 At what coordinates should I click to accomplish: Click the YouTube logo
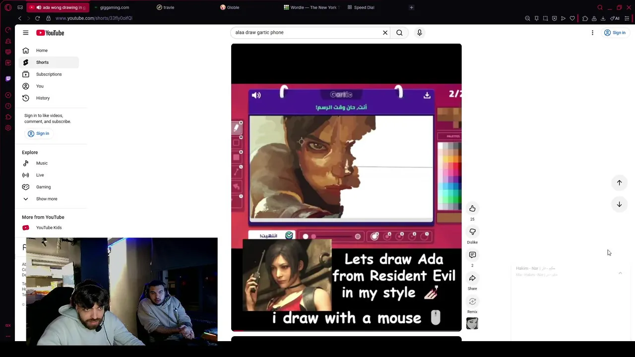point(50,33)
